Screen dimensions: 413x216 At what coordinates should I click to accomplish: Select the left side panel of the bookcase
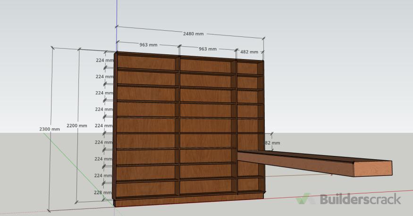coord(115,128)
